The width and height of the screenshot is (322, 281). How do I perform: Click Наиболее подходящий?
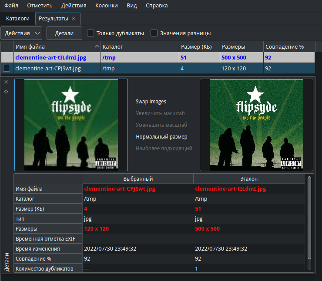tap(164, 149)
